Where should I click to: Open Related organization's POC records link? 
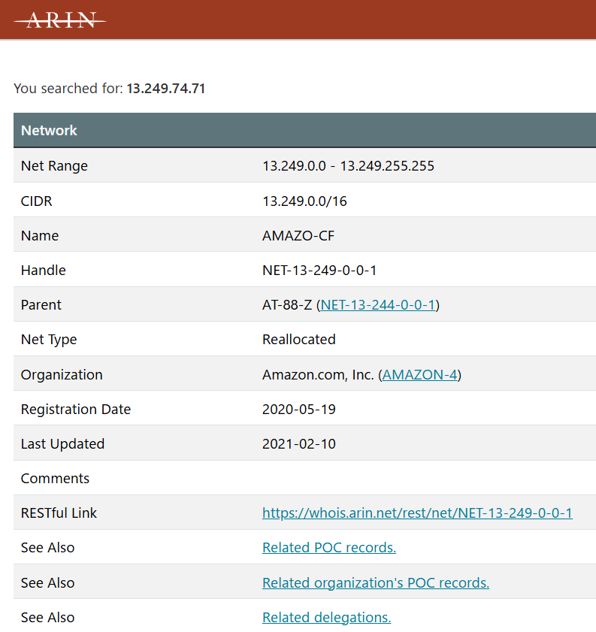[375, 583]
